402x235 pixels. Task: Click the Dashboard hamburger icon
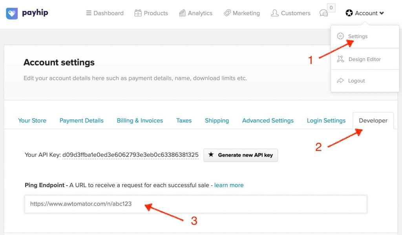89,13
